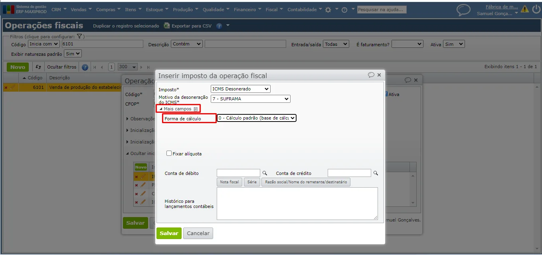
Task: Click the notes icon beside Mais campos
Action: click(196, 109)
